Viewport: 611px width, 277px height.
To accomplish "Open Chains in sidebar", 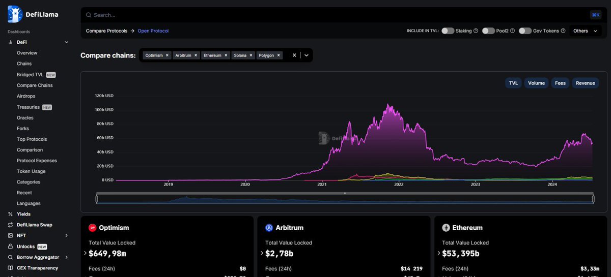I will click(x=24, y=64).
